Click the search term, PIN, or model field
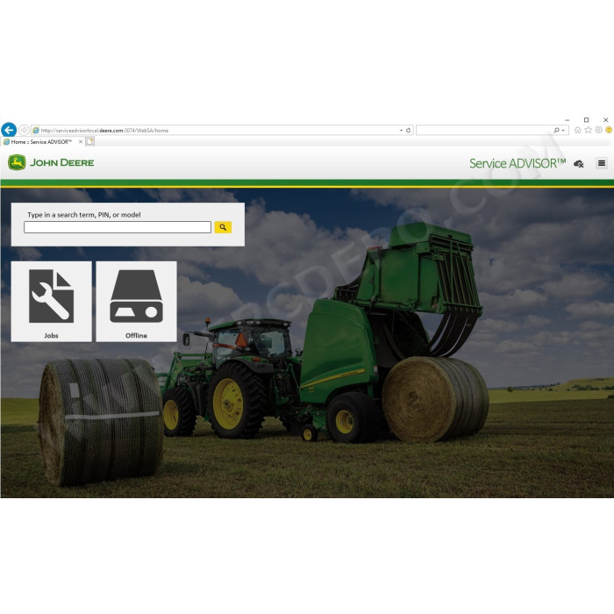This screenshot has height=614, width=614. [x=118, y=227]
